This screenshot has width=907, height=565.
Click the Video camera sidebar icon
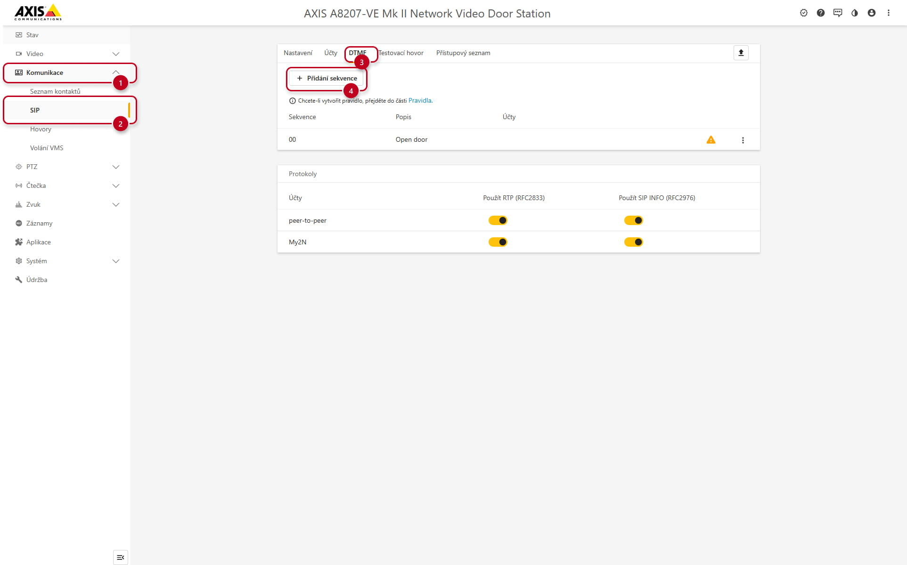[x=19, y=54]
